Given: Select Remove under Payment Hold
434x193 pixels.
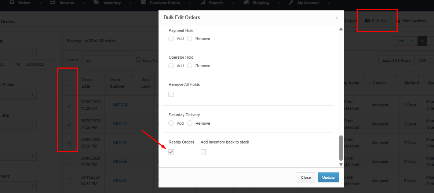Looking at the screenshot, I should [x=190, y=39].
